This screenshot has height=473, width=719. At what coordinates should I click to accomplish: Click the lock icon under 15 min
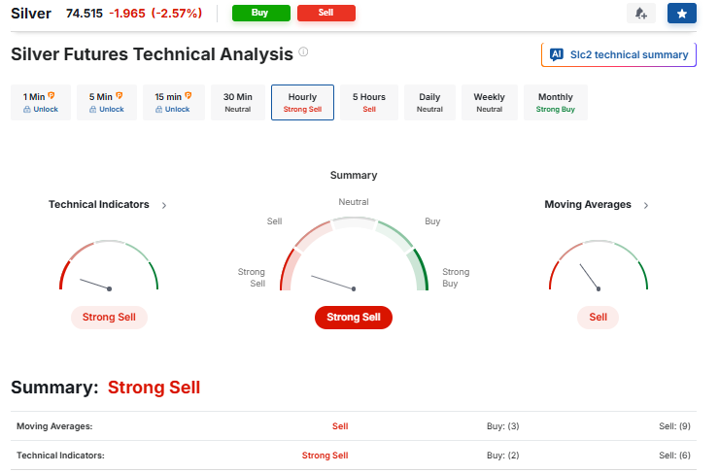point(158,109)
